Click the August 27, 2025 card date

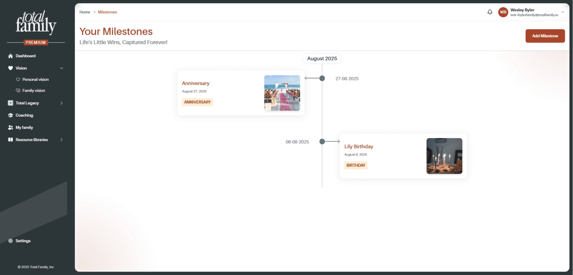(x=194, y=91)
